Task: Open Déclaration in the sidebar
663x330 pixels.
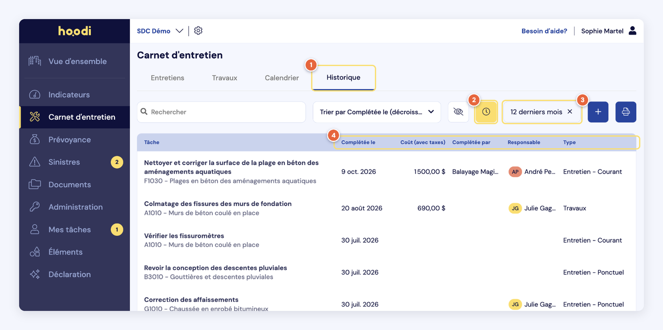Action: point(75,274)
